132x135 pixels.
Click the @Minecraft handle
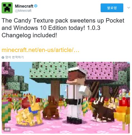(23, 11)
